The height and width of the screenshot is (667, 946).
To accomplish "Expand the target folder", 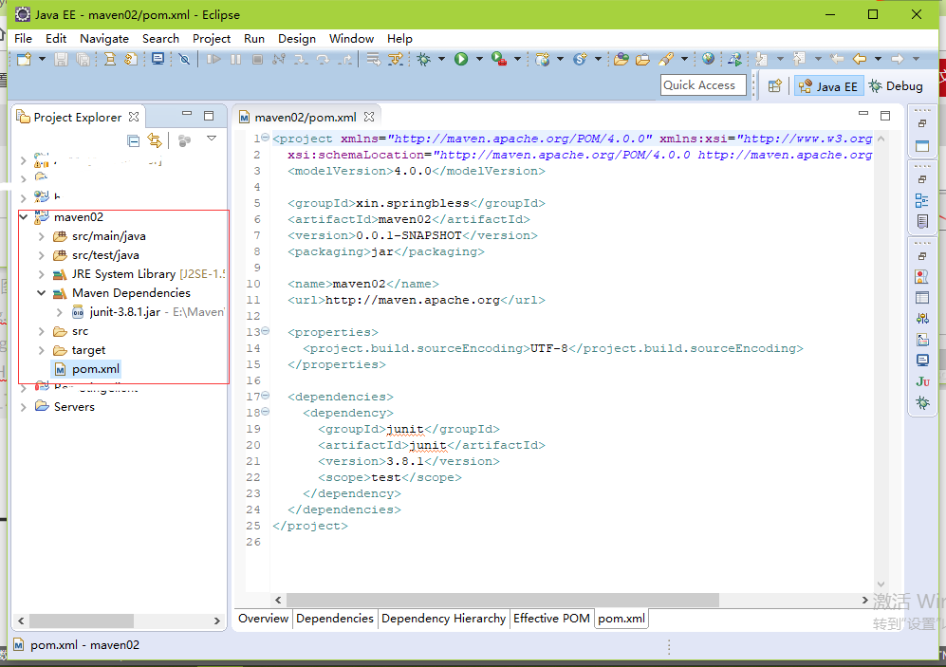I will 42,350.
